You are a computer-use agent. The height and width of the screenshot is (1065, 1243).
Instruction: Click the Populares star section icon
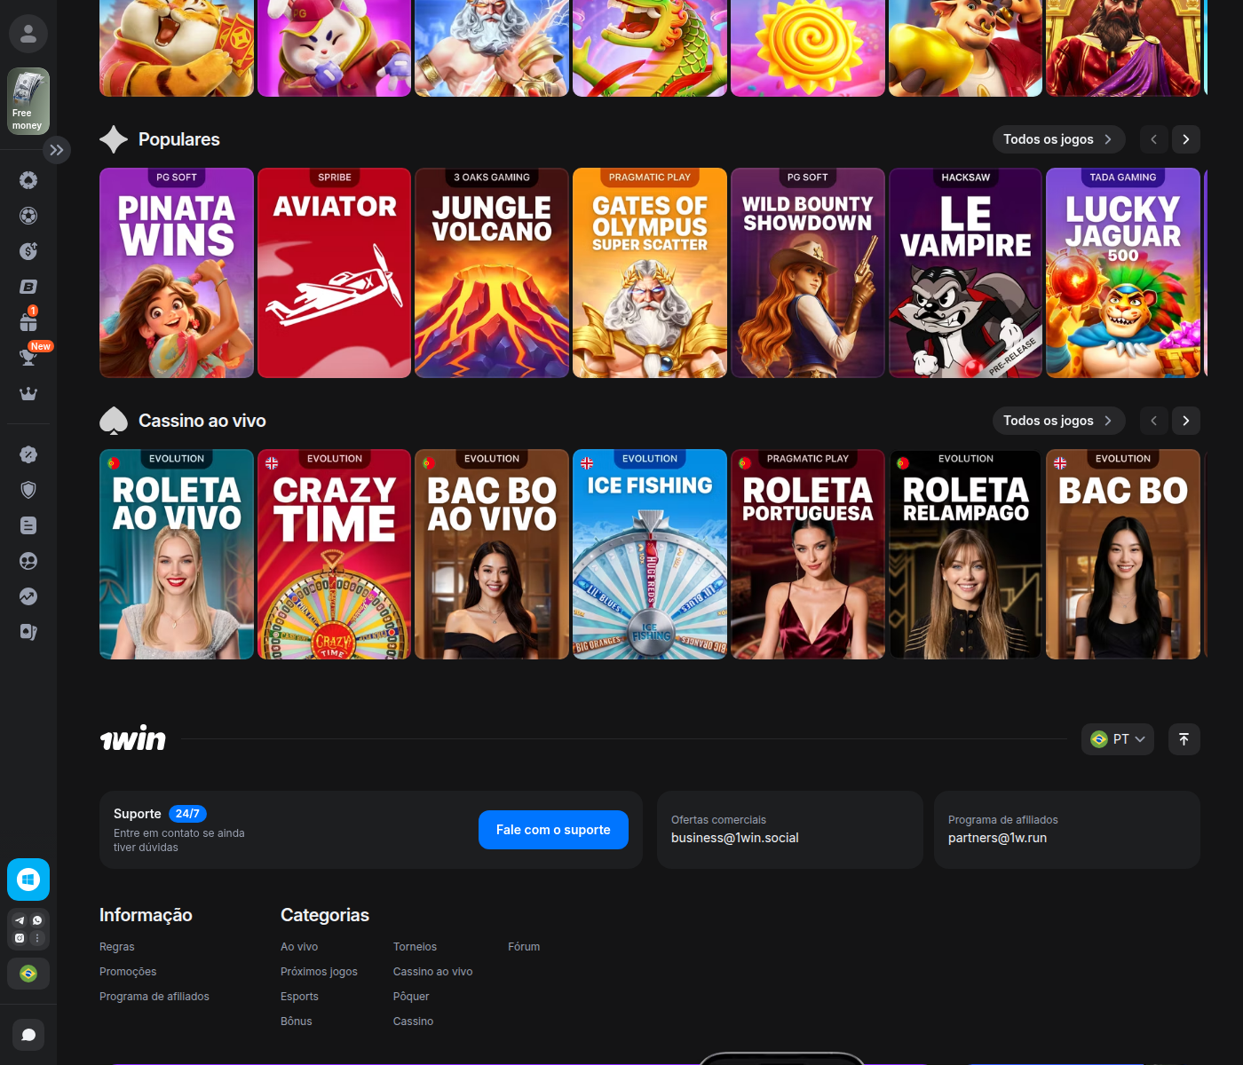point(114,139)
